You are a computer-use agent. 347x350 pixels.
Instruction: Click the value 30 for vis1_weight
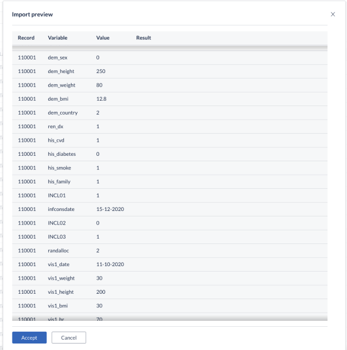(99, 279)
